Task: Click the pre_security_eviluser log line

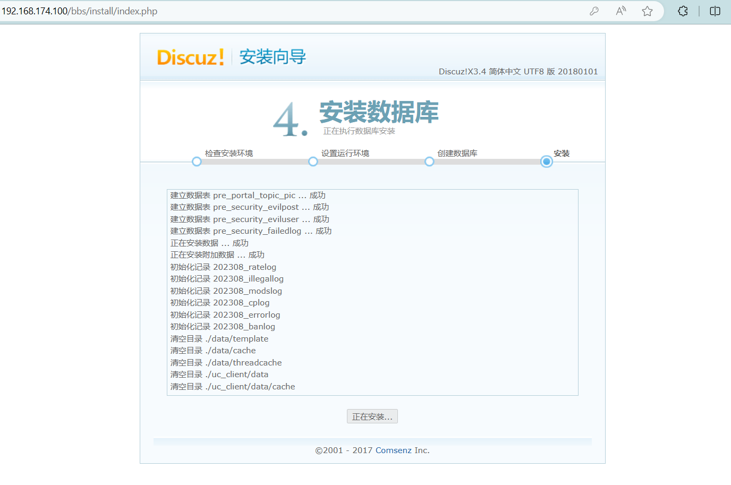Action: tap(250, 219)
